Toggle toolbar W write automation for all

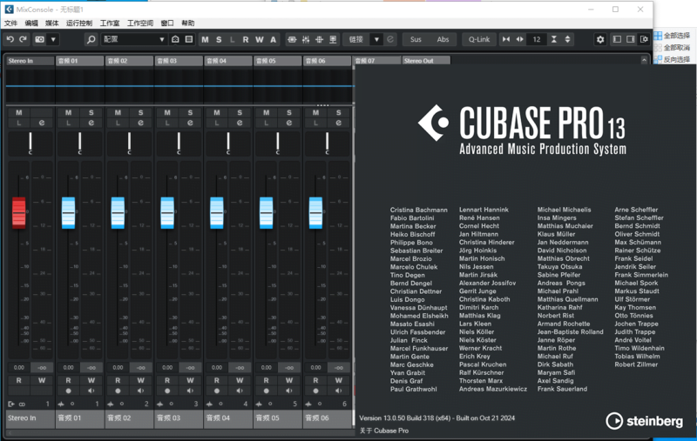[259, 39]
